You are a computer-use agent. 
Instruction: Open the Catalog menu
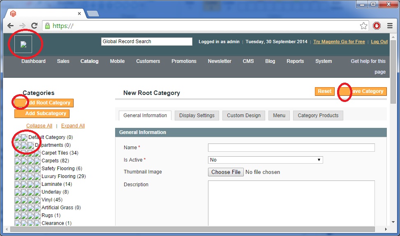[89, 61]
